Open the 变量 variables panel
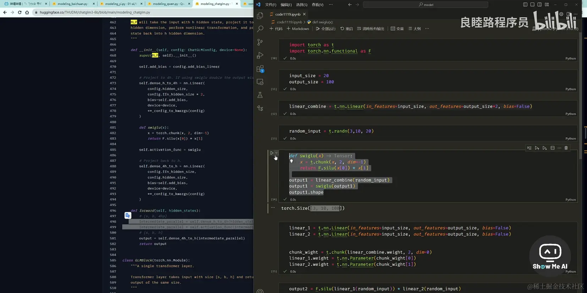 coord(397,29)
